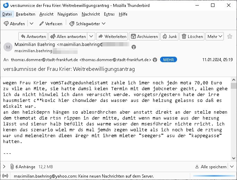Compose a new message with Verfassen
237x180 pixels.
point(51,24)
